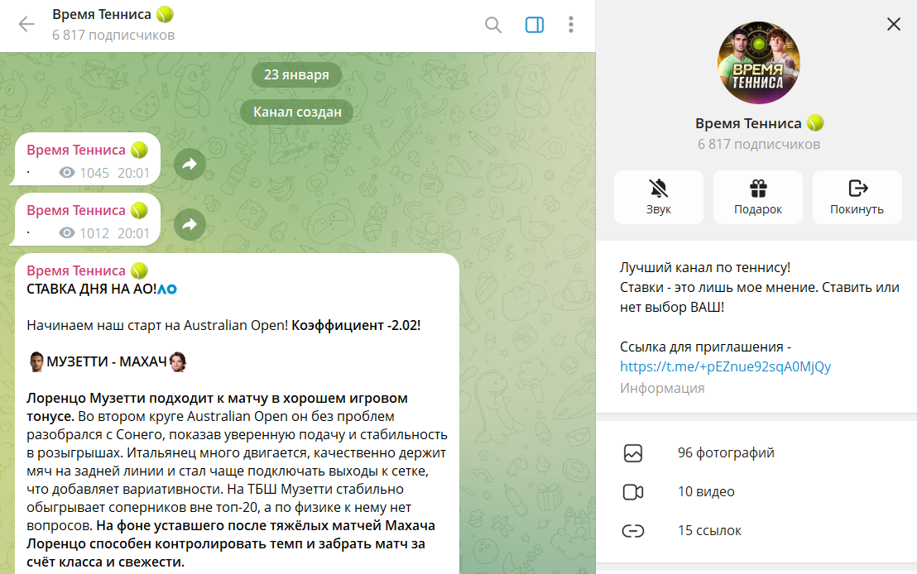Open the 10 видео section
This screenshot has width=917, height=574.
[756, 491]
